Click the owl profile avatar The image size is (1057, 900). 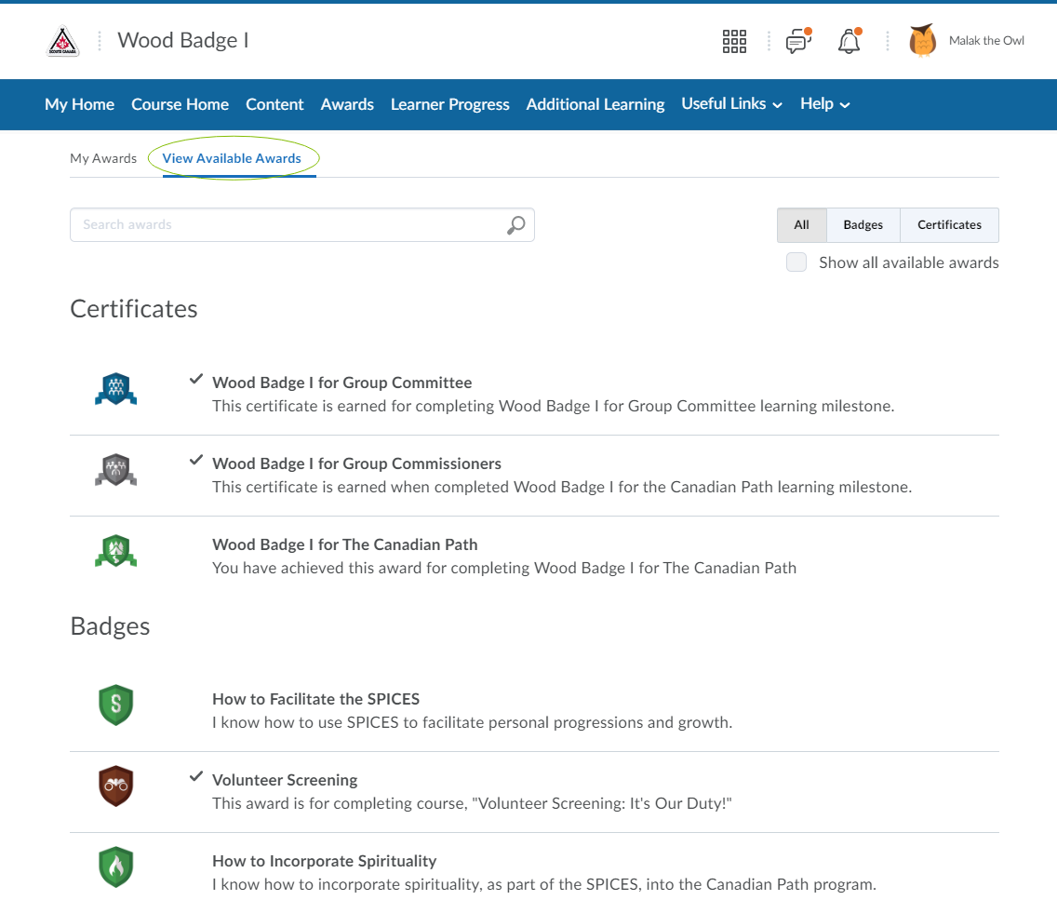click(x=922, y=40)
